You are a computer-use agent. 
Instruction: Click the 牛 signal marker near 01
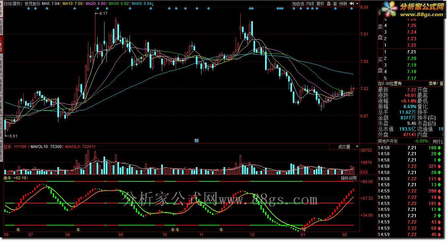pos(304,229)
